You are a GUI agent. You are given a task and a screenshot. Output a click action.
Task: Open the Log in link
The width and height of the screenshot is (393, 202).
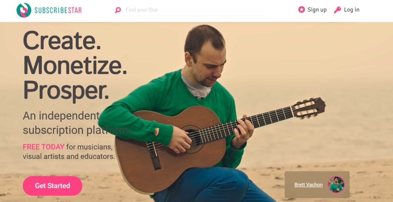point(352,10)
